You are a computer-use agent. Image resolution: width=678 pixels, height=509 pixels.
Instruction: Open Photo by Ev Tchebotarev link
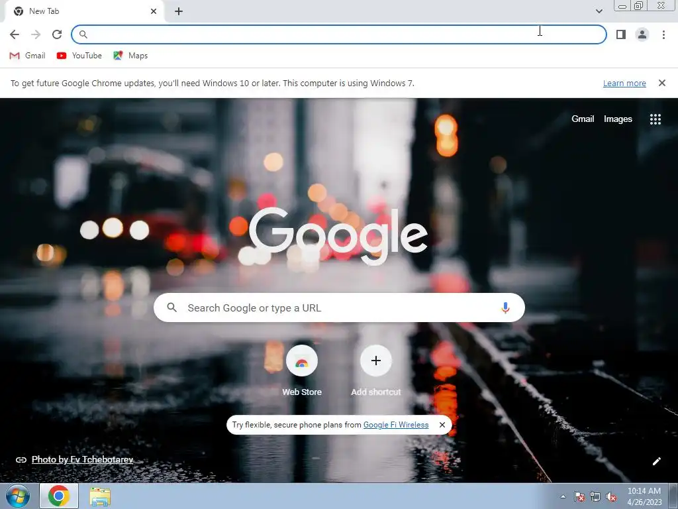click(82, 460)
